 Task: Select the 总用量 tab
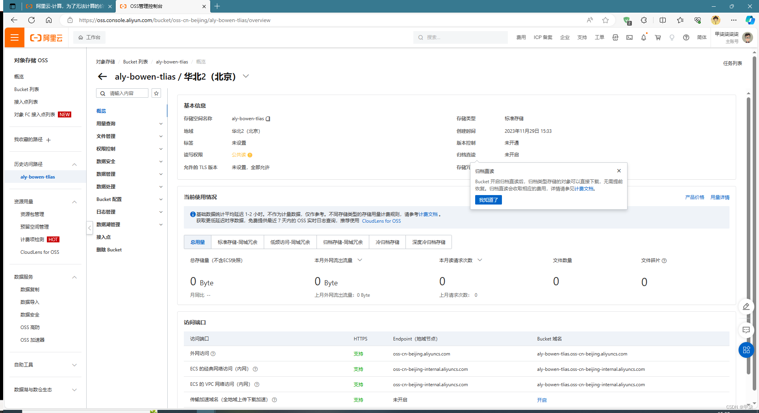pyautogui.click(x=198, y=242)
